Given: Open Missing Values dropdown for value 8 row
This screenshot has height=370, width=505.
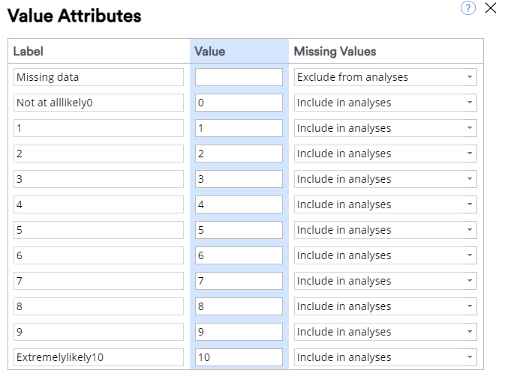Looking at the screenshot, I should pyautogui.click(x=385, y=306).
